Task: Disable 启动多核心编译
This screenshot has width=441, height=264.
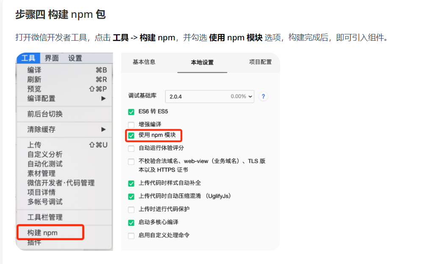Action: click(131, 222)
